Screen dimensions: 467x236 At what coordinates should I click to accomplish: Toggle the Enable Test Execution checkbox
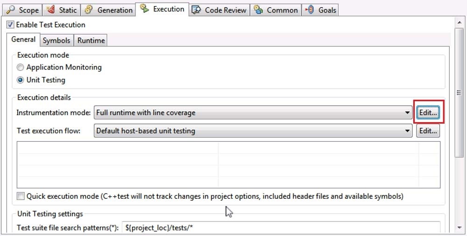(x=10, y=25)
